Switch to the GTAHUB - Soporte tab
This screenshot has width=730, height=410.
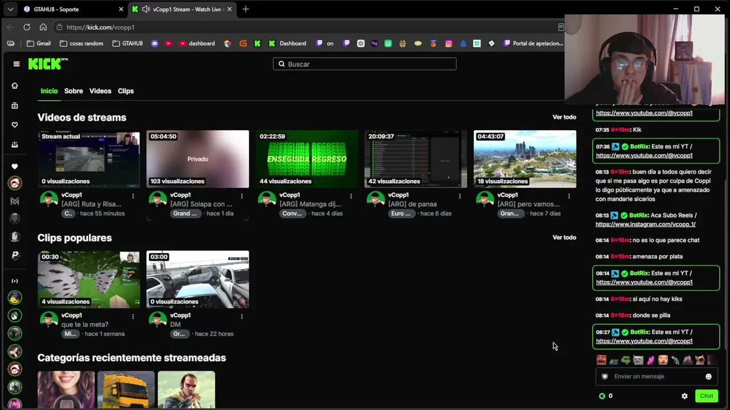coord(73,9)
